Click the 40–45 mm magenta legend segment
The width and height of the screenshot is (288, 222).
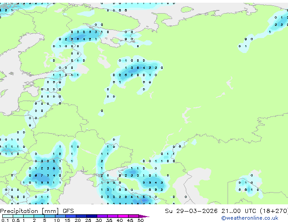tap(123, 216)
